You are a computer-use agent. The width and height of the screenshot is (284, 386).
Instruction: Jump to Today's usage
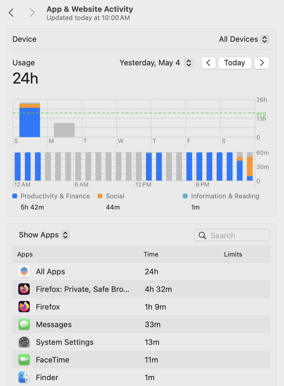coord(235,63)
